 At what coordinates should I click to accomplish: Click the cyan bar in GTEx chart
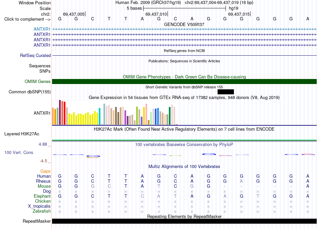pyautogui.click(x=99, y=116)
